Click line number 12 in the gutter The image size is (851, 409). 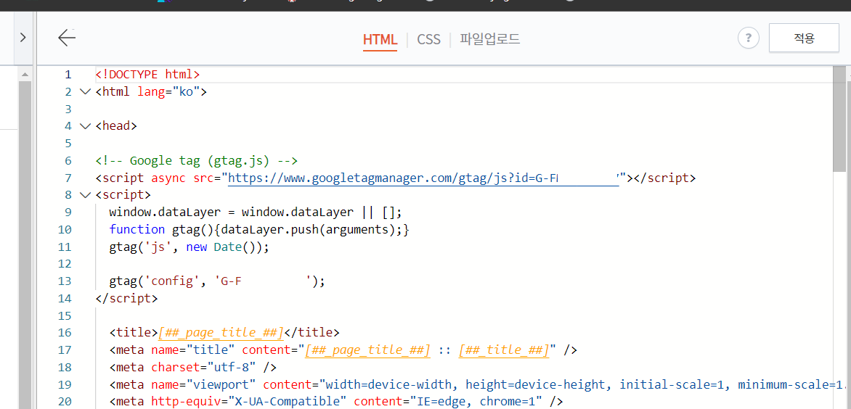pyautogui.click(x=65, y=265)
